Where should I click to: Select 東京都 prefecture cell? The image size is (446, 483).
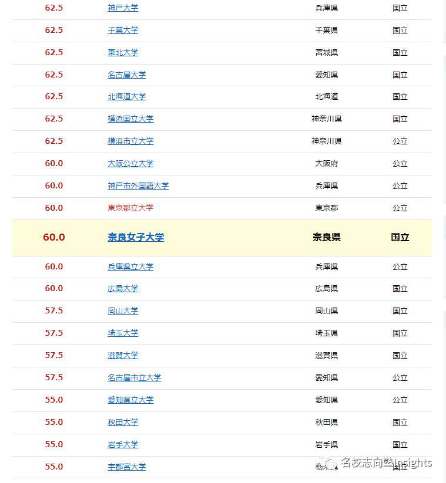coord(327,208)
